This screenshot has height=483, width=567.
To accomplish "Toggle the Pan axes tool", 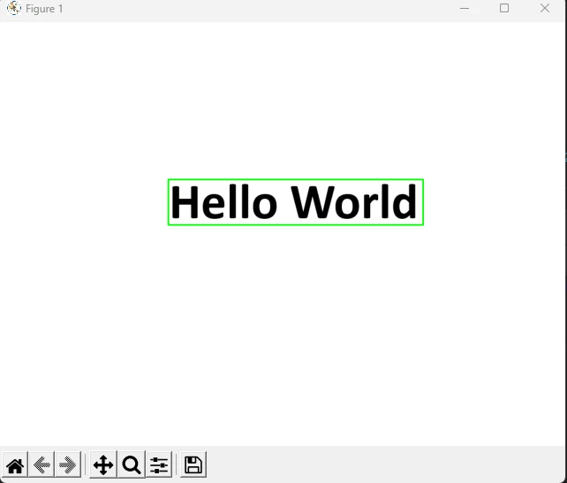I will (x=103, y=465).
